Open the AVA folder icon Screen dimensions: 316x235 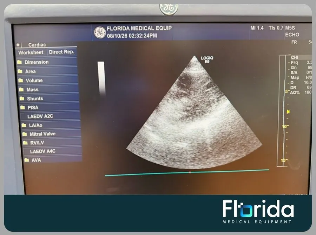[x=26, y=160]
